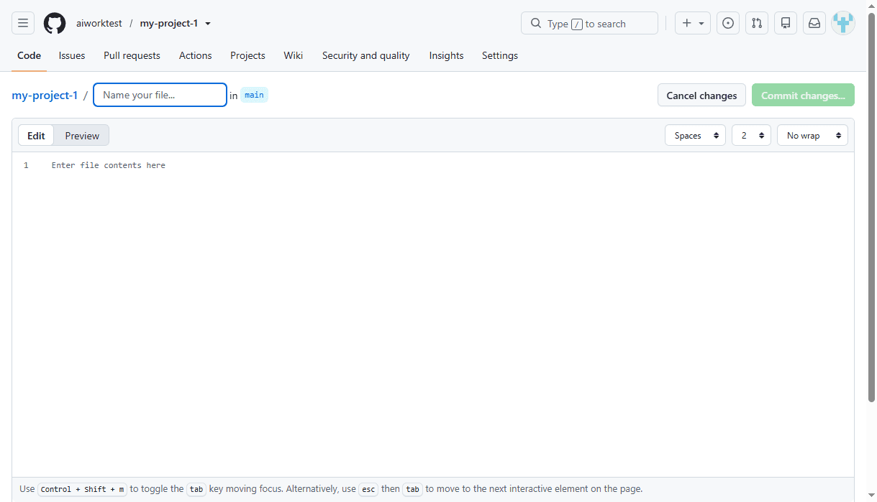Open the user avatar menu

tap(843, 23)
